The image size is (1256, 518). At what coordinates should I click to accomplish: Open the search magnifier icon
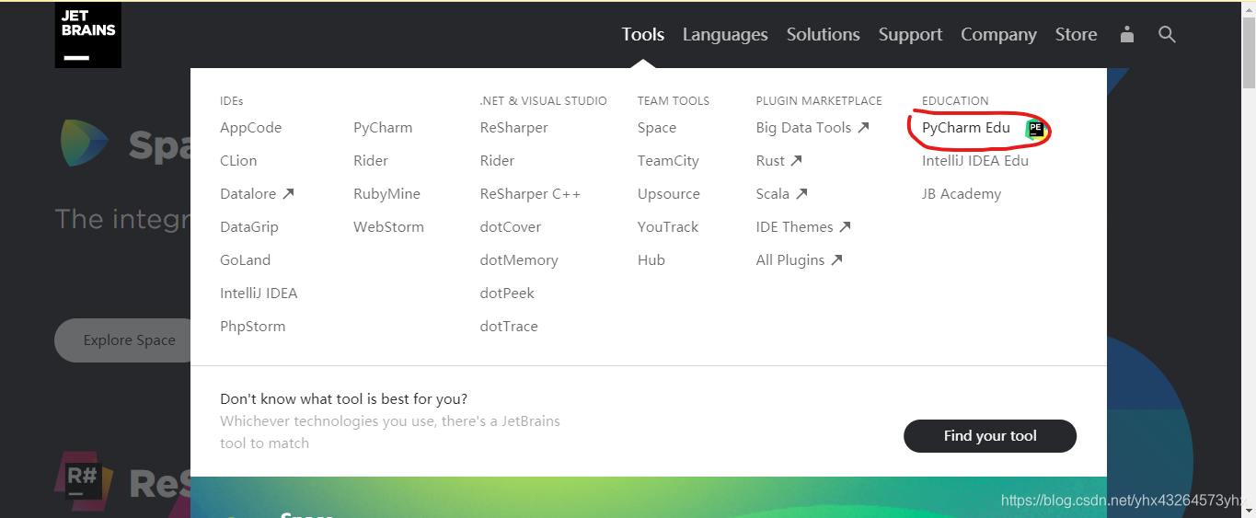click(x=1167, y=35)
